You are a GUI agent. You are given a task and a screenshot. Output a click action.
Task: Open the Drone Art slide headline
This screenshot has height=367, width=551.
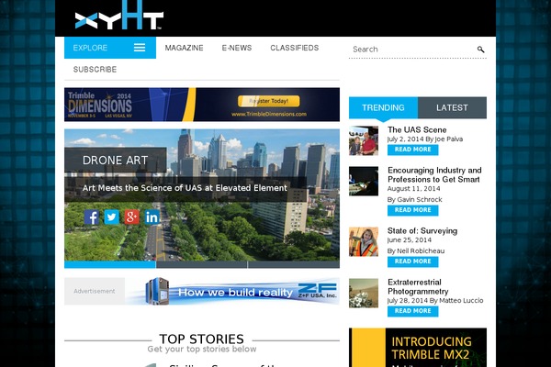[x=116, y=161]
